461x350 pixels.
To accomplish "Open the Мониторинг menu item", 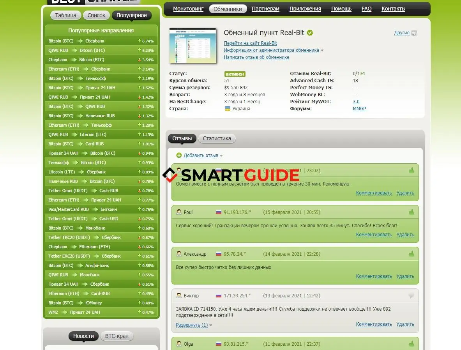I will pos(188,9).
